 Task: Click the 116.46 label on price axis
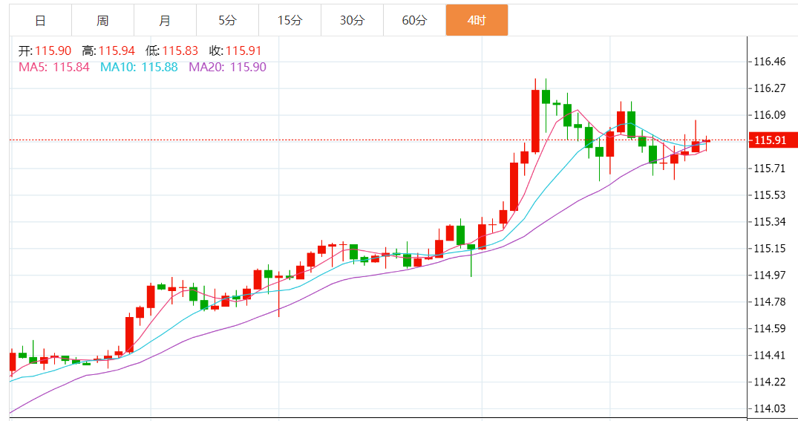click(769, 62)
